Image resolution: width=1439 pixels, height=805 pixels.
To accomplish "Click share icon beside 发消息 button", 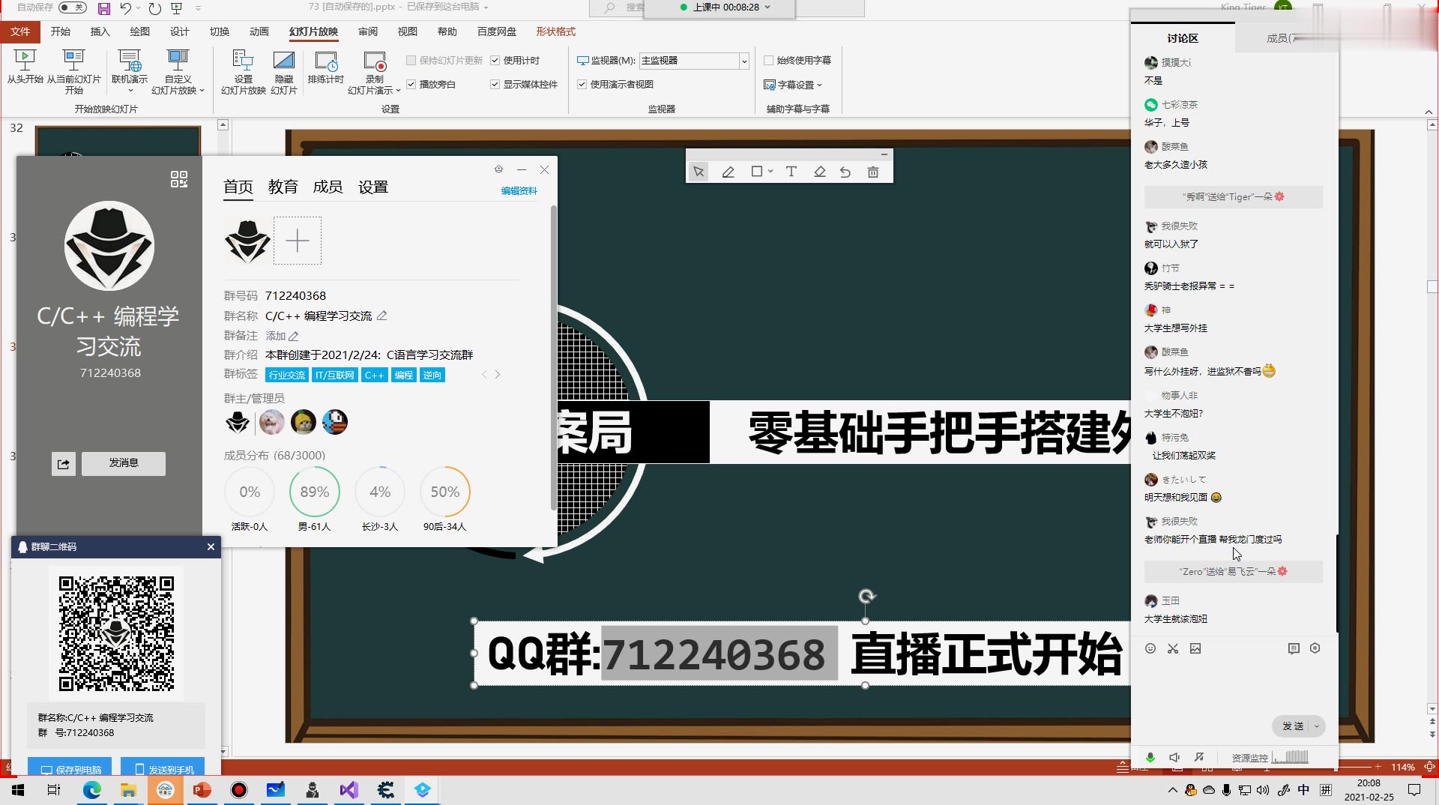I will coord(64,463).
